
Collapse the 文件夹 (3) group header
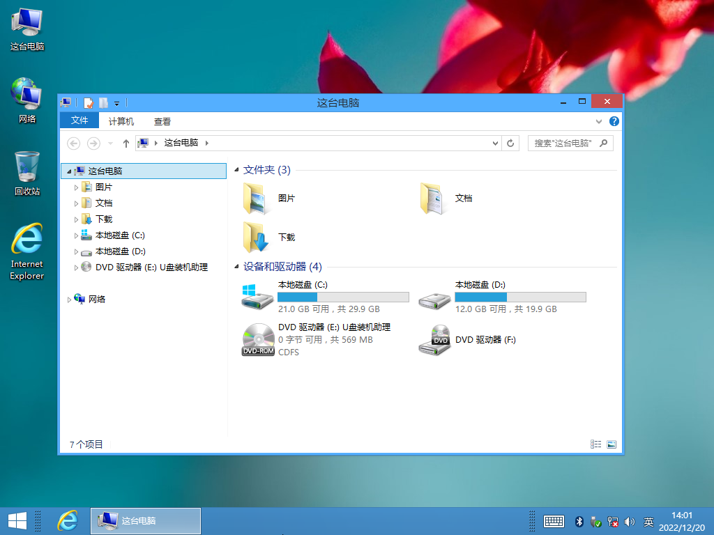[238, 170]
